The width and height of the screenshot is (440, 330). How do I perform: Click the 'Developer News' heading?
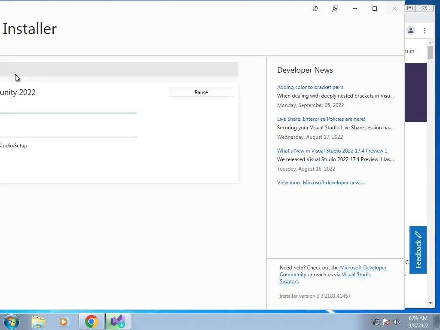coord(305,70)
